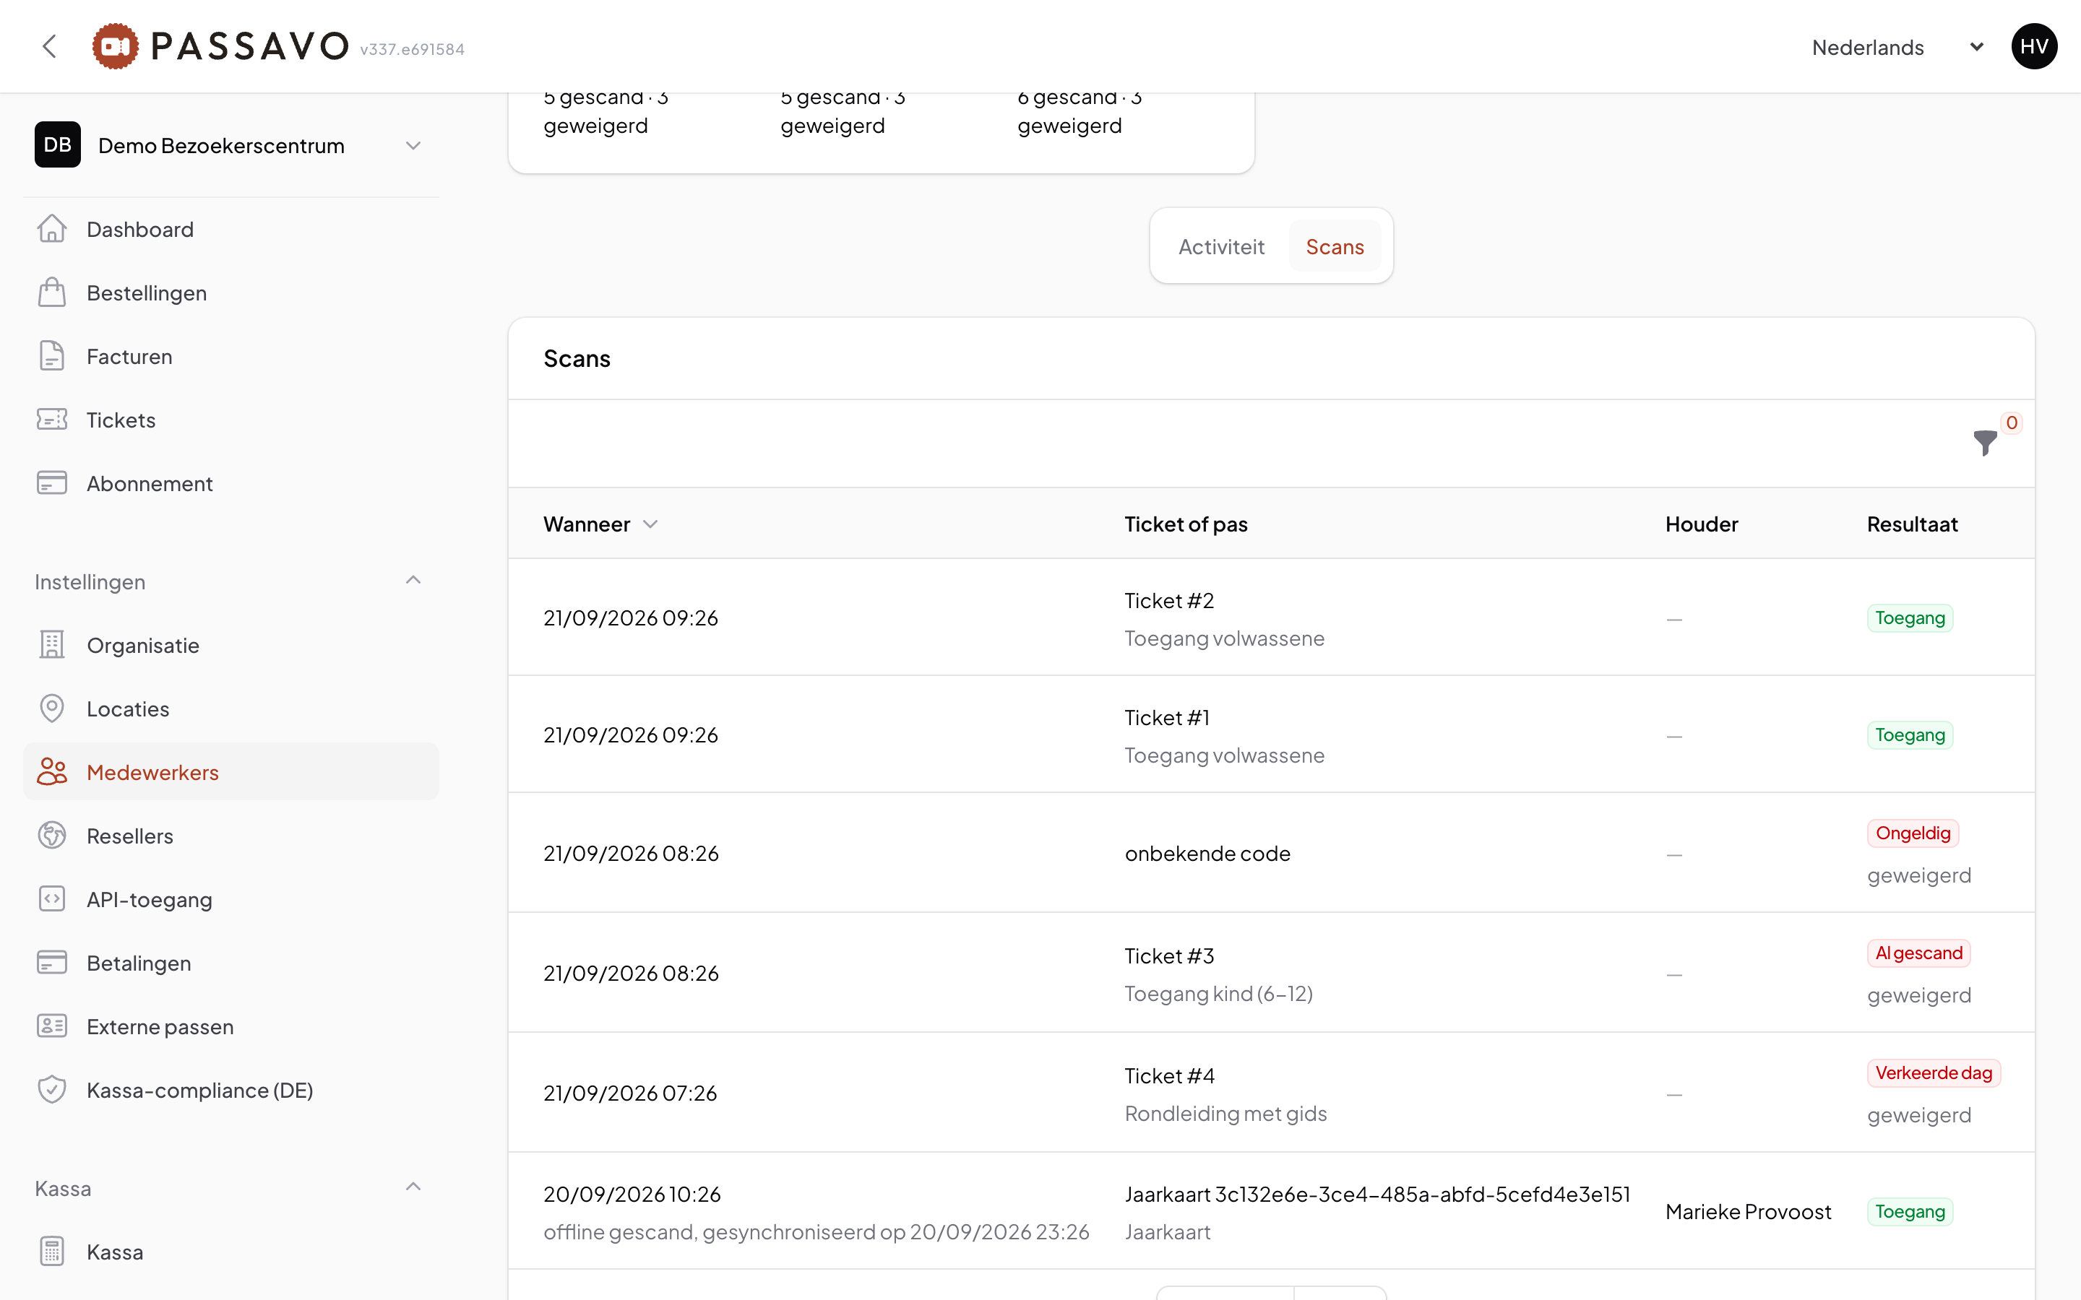Click holder Marieke Provoost
The image size is (2081, 1300).
coord(1748,1213)
